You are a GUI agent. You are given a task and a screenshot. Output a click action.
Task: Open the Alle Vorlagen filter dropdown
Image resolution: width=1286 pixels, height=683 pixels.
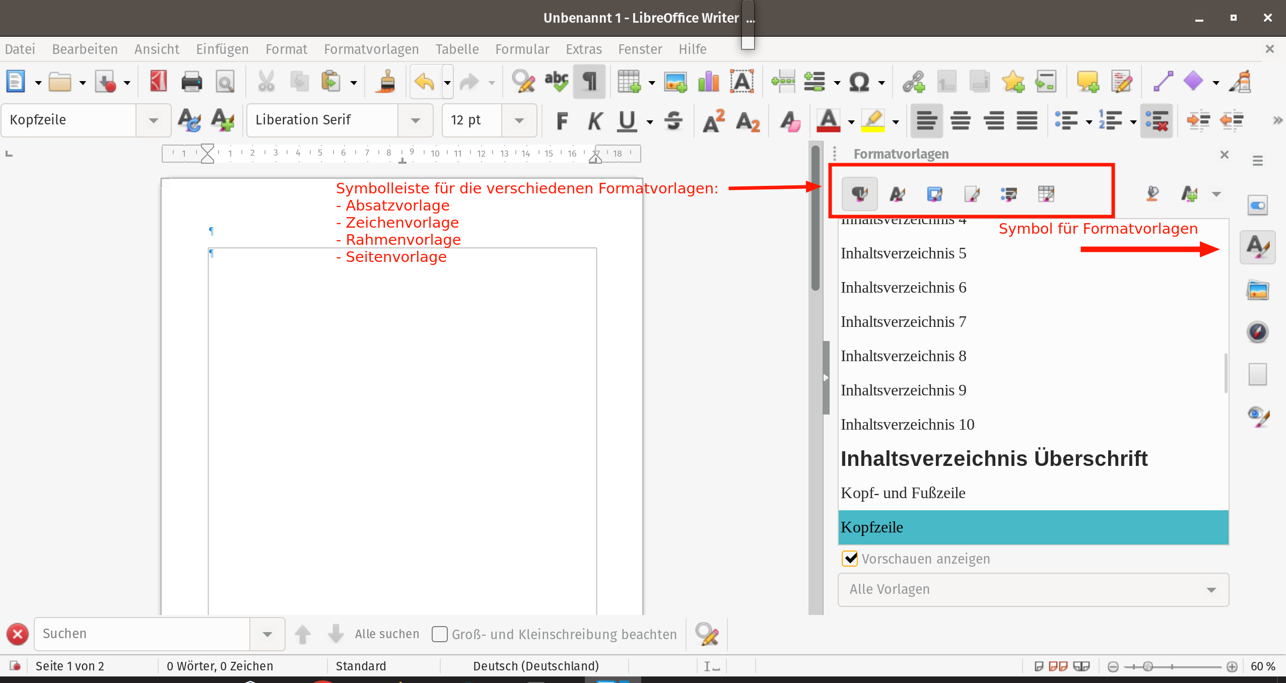pos(1211,590)
